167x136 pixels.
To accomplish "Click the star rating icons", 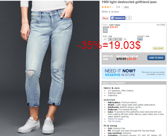I will coord(108,7).
